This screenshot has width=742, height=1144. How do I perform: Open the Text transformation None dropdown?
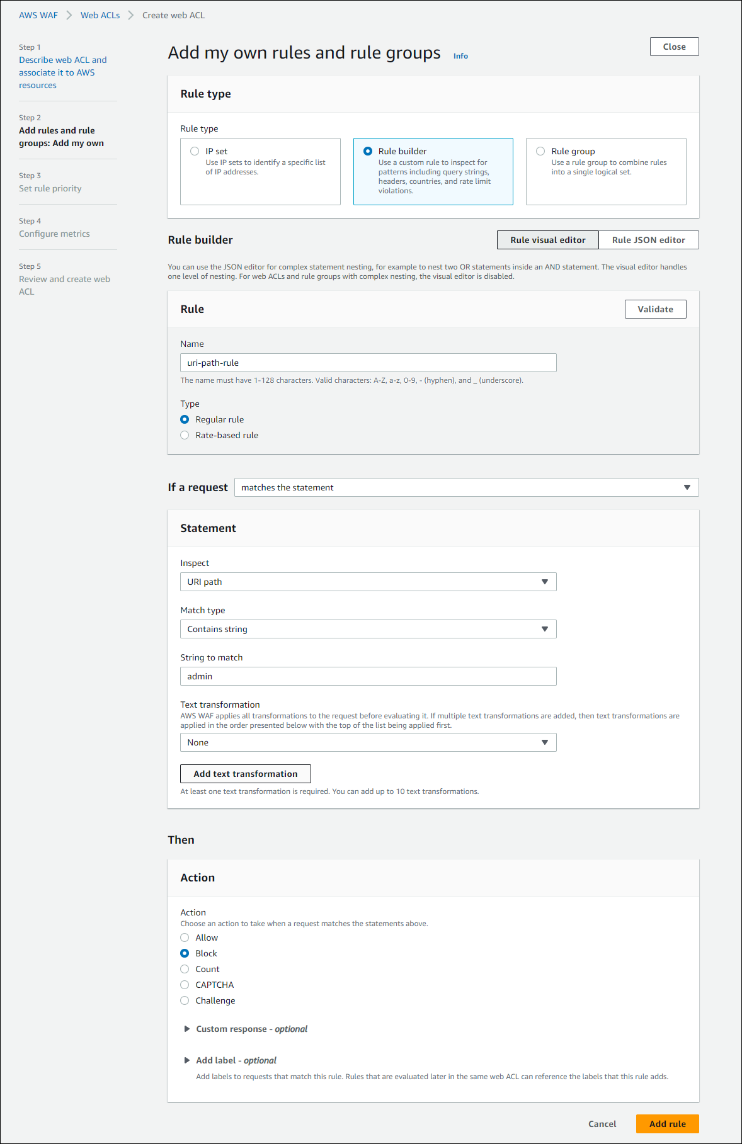368,742
